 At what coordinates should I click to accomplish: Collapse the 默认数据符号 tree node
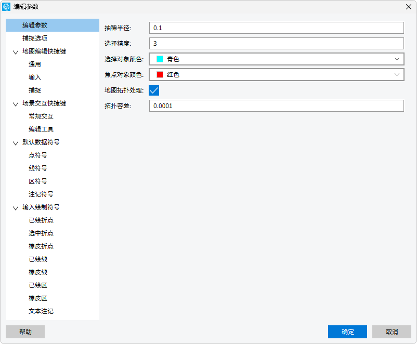pos(16,143)
